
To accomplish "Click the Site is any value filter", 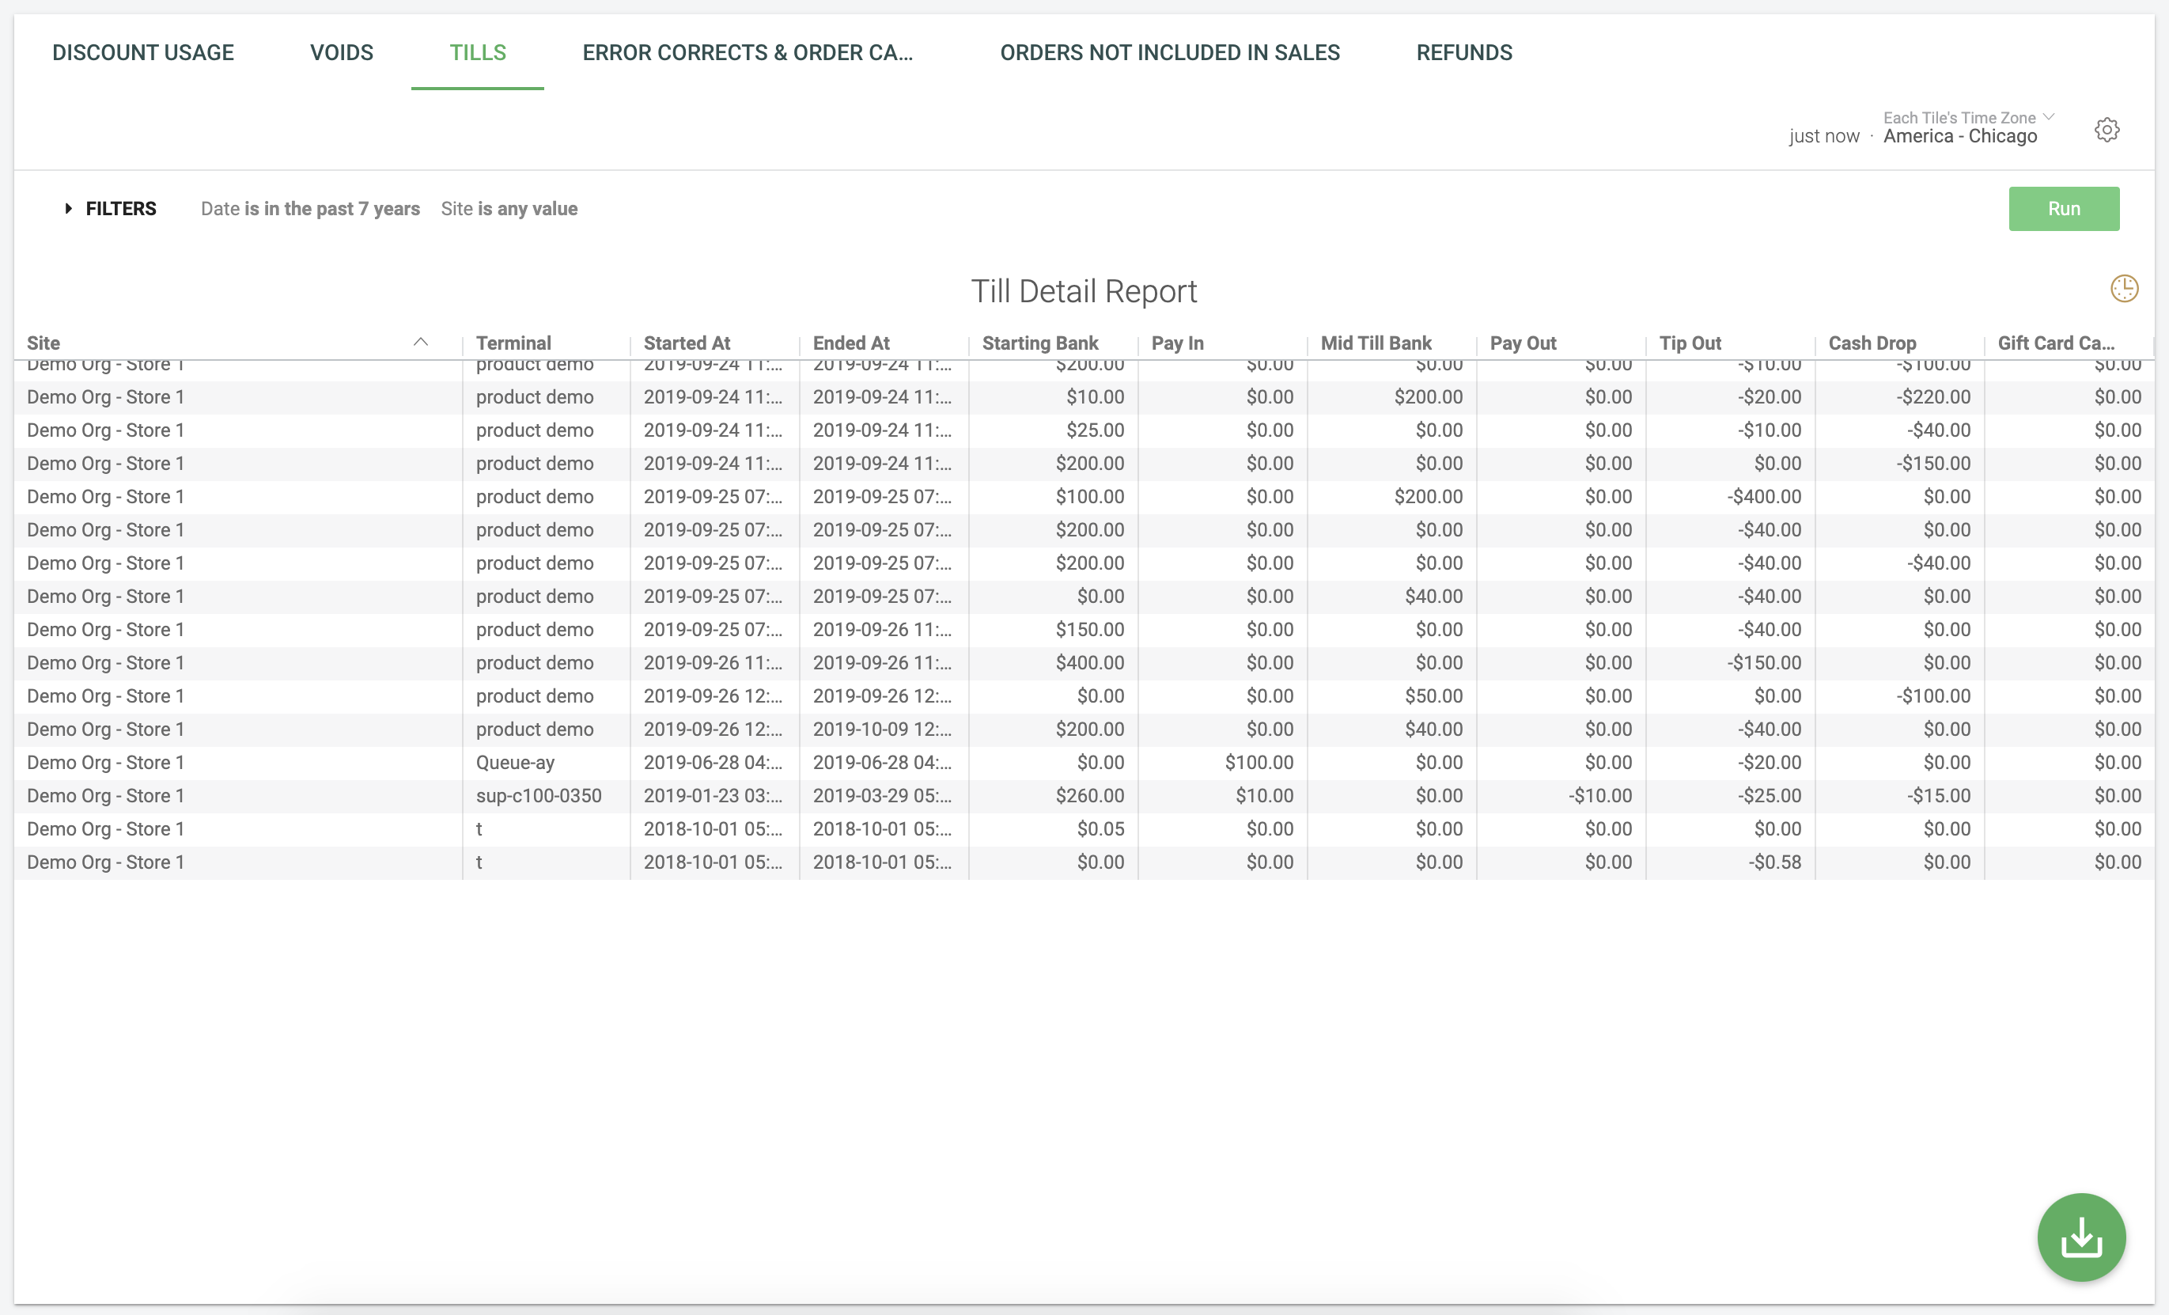I will 509,209.
